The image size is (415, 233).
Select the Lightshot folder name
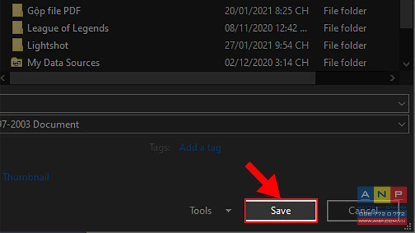tap(48, 46)
